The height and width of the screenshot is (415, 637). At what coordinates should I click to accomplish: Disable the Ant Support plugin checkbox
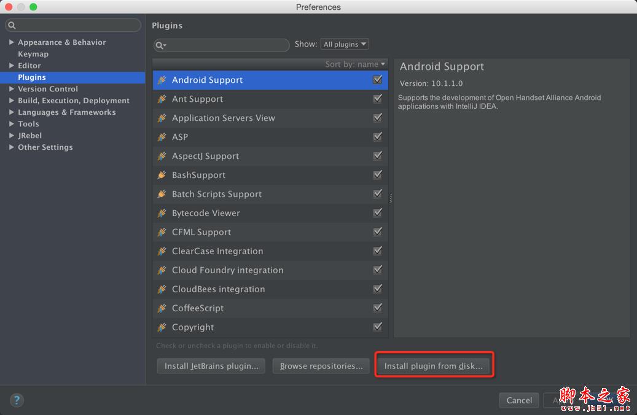377,99
